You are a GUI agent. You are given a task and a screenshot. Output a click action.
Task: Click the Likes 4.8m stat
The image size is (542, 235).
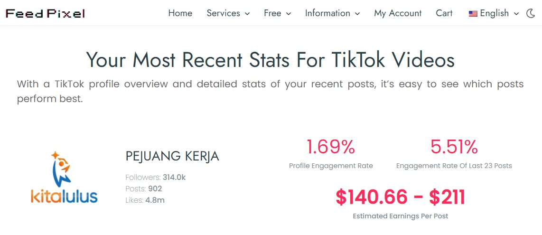pyautogui.click(x=145, y=200)
